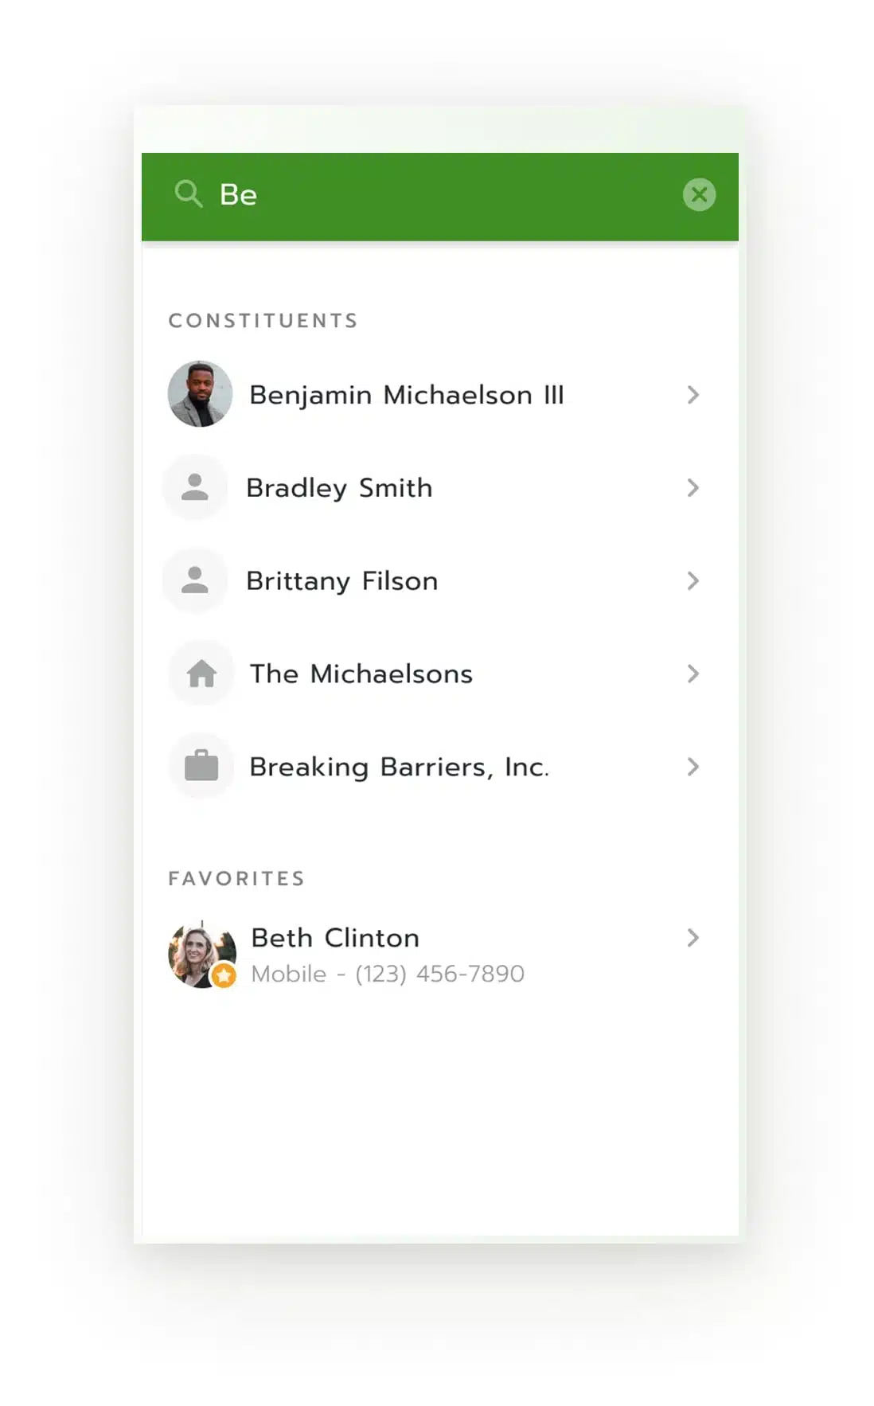Click Brittany Filson's person avatar icon
Viewport: 874px width, 1406px height.
[x=195, y=580]
